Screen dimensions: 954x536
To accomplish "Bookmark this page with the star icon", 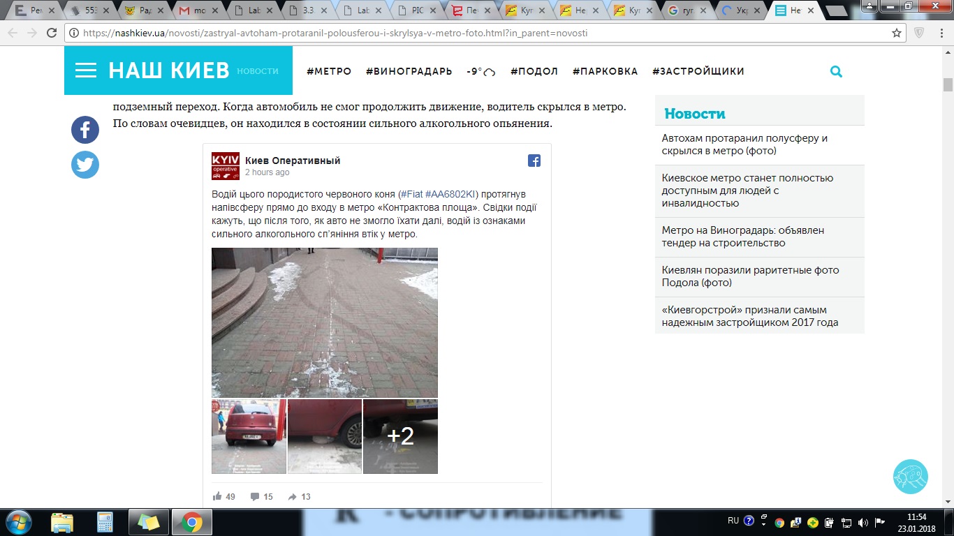I will tap(897, 33).
